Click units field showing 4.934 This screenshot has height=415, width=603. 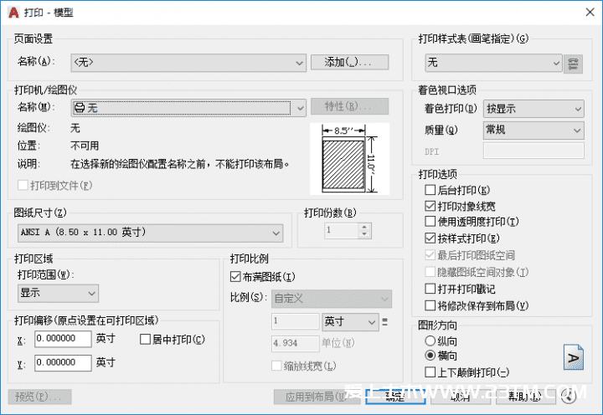tap(296, 343)
